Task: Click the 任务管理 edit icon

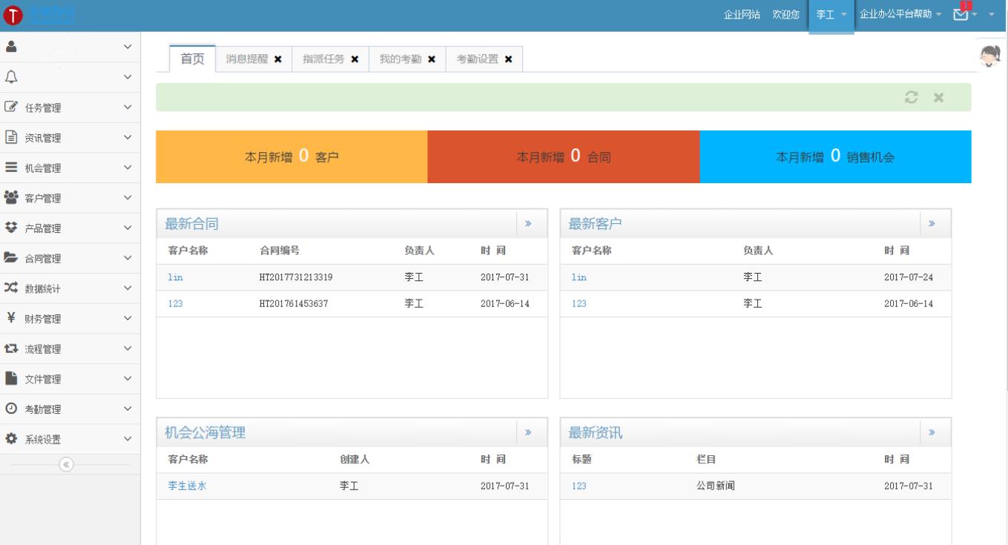Action: point(11,107)
